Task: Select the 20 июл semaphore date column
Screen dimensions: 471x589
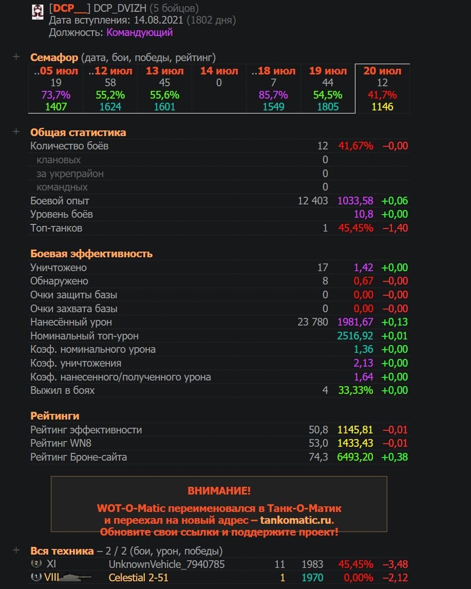Action: tap(382, 89)
